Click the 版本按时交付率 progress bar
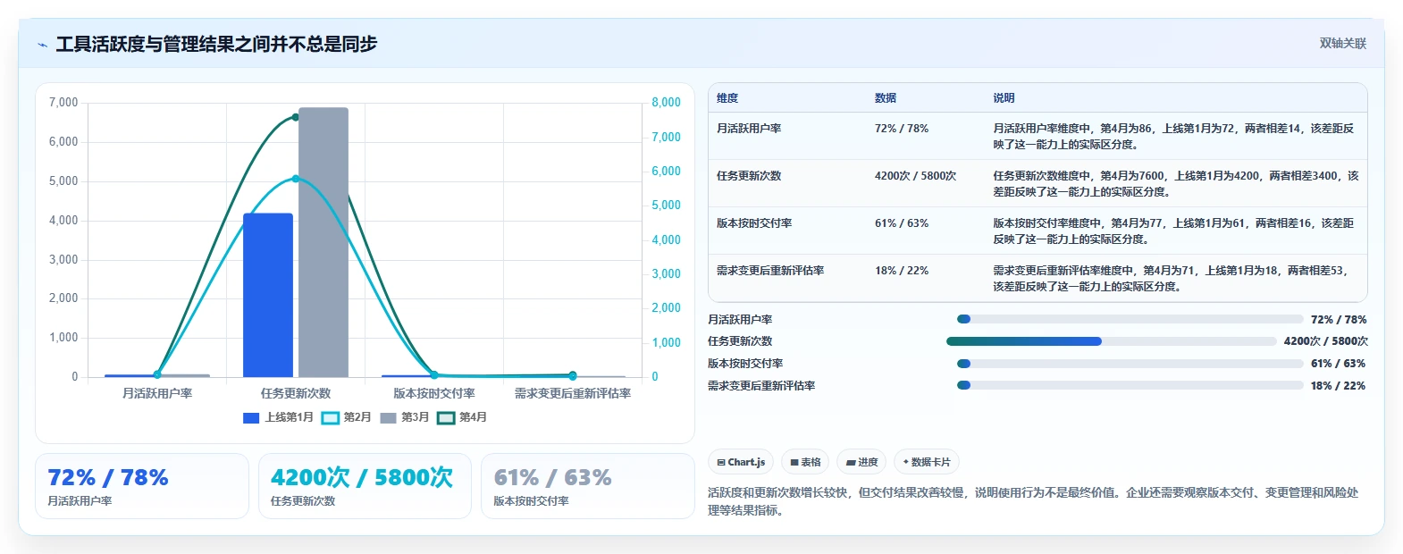The image size is (1403, 554). [1130, 364]
